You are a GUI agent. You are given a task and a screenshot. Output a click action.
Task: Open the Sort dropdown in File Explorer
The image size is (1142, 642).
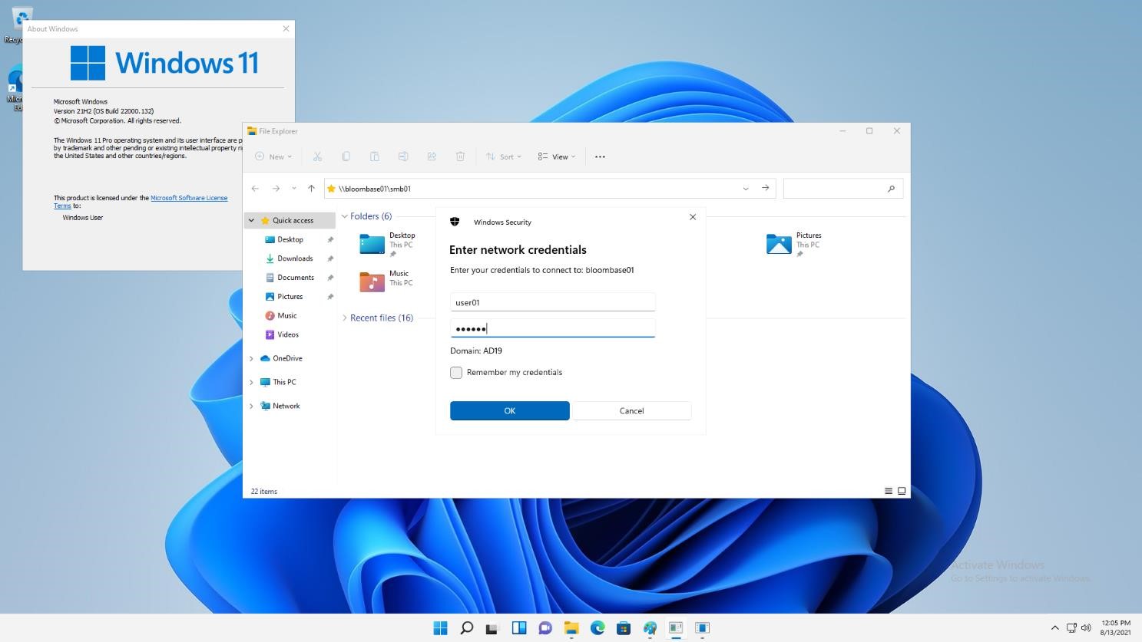coord(504,156)
